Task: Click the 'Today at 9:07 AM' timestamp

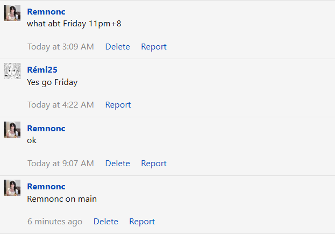Action: pos(61,164)
